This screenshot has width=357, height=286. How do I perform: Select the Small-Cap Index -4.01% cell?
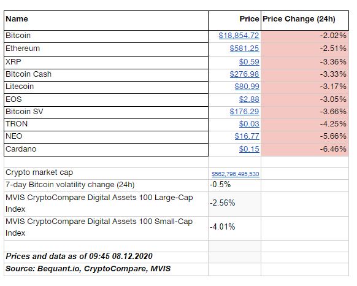click(234, 228)
